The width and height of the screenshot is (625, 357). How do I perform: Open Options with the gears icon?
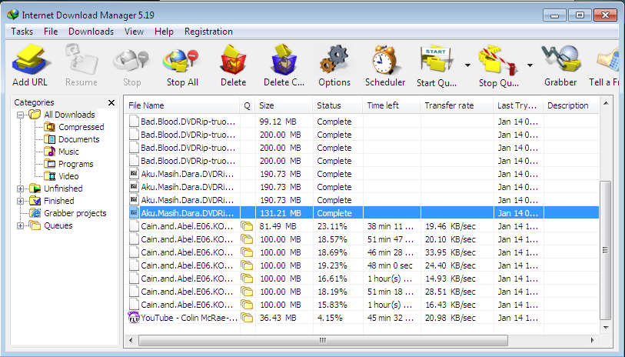click(x=334, y=60)
